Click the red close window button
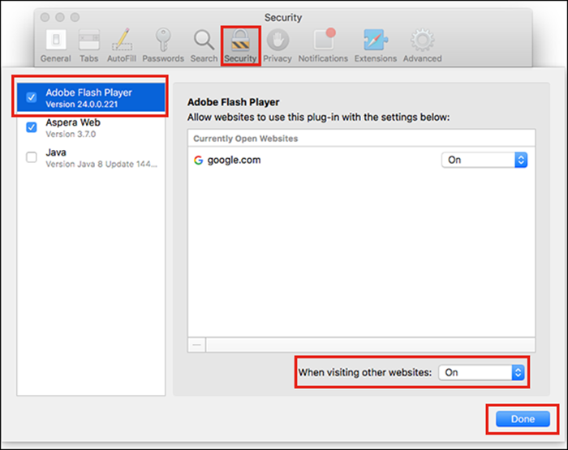This screenshot has width=568, height=450. click(45, 17)
